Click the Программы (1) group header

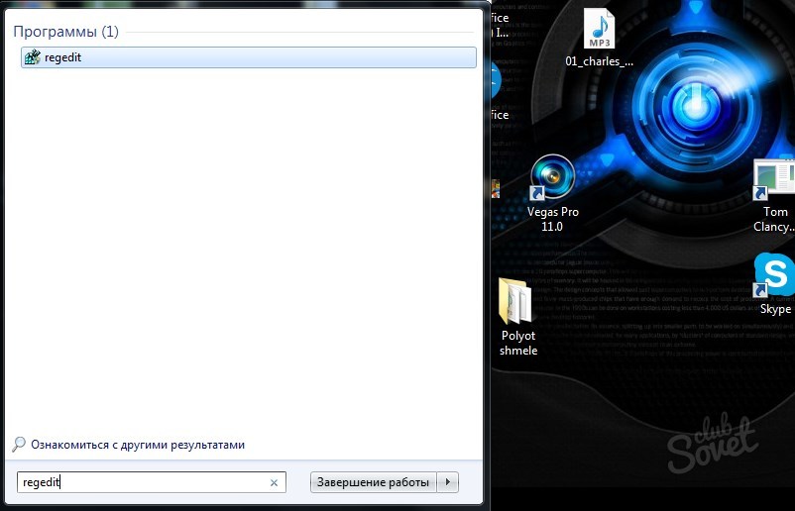(x=65, y=32)
